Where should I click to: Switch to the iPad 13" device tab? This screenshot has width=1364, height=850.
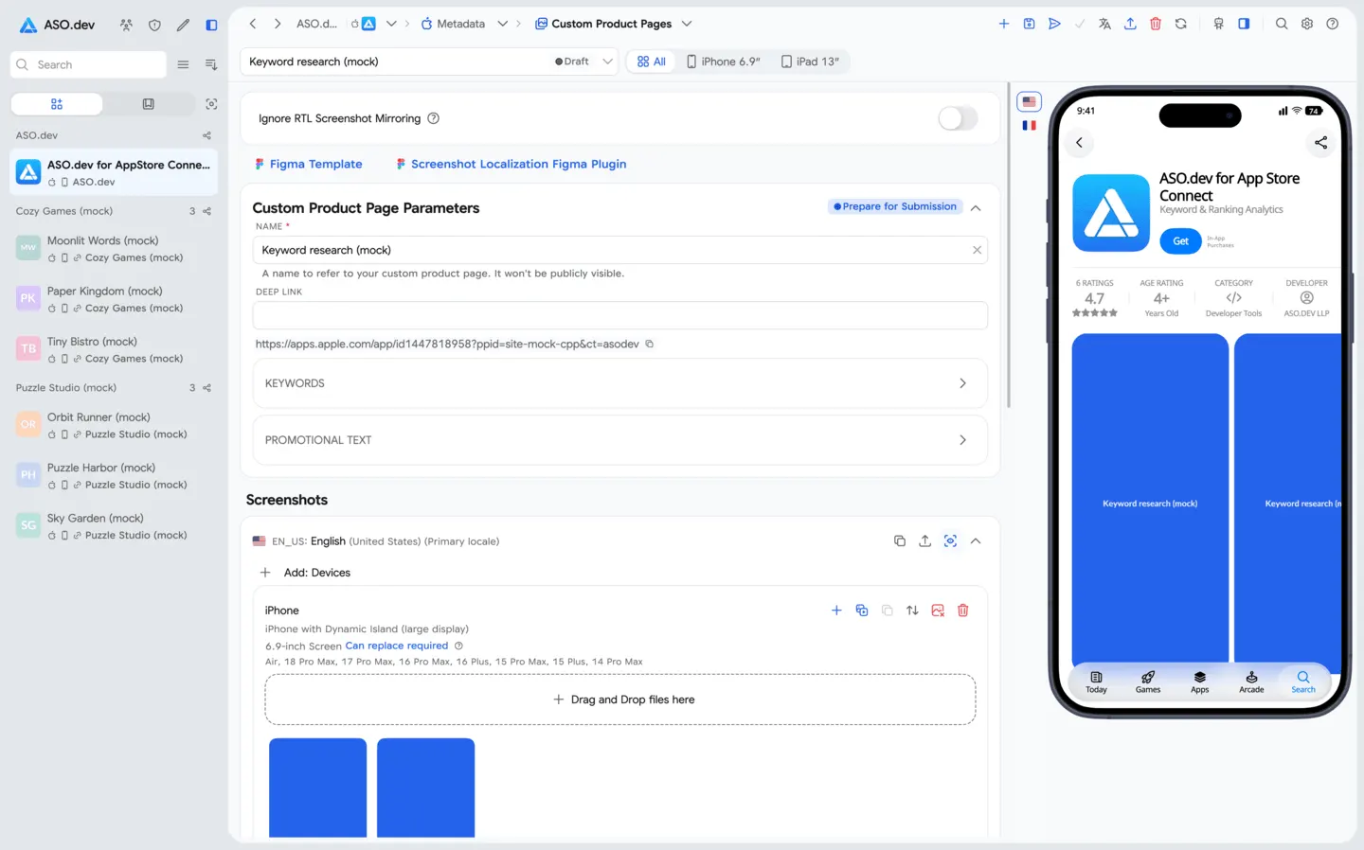coord(810,62)
